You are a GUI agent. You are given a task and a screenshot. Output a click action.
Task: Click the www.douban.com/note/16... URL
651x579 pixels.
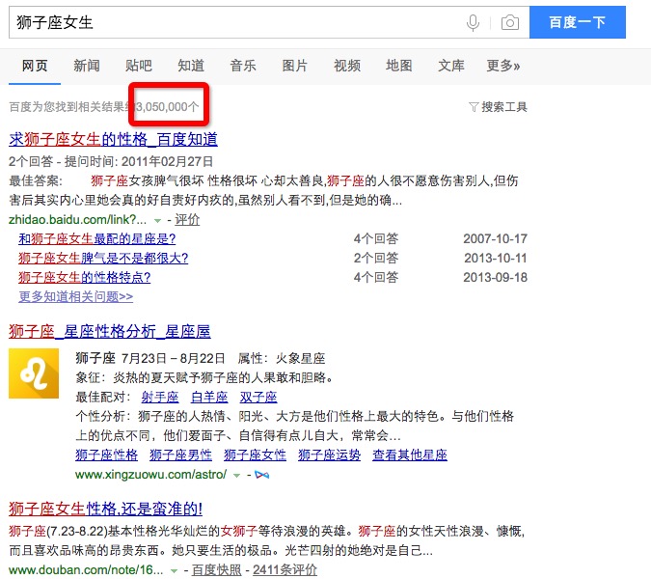pyautogui.click(x=86, y=570)
